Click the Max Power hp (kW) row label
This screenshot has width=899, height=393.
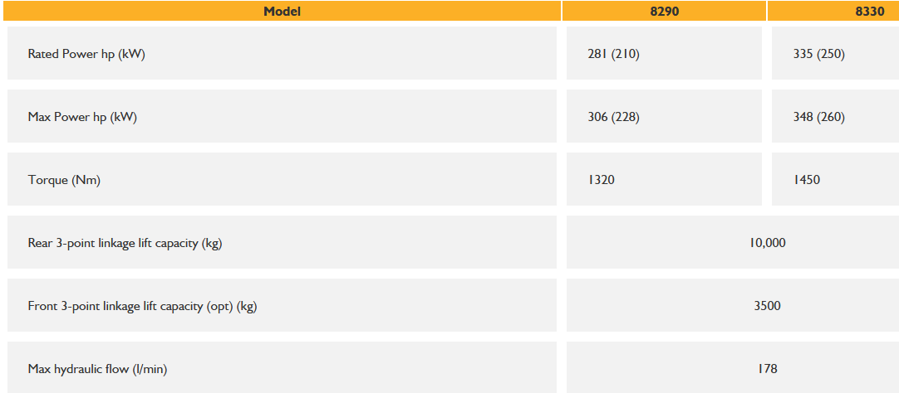tap(82, 117)
